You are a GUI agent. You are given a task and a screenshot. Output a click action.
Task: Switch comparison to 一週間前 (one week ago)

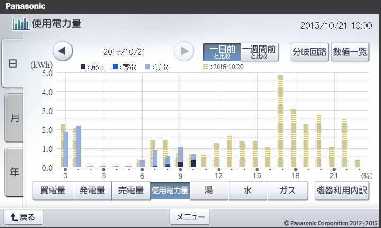point(259,52)
